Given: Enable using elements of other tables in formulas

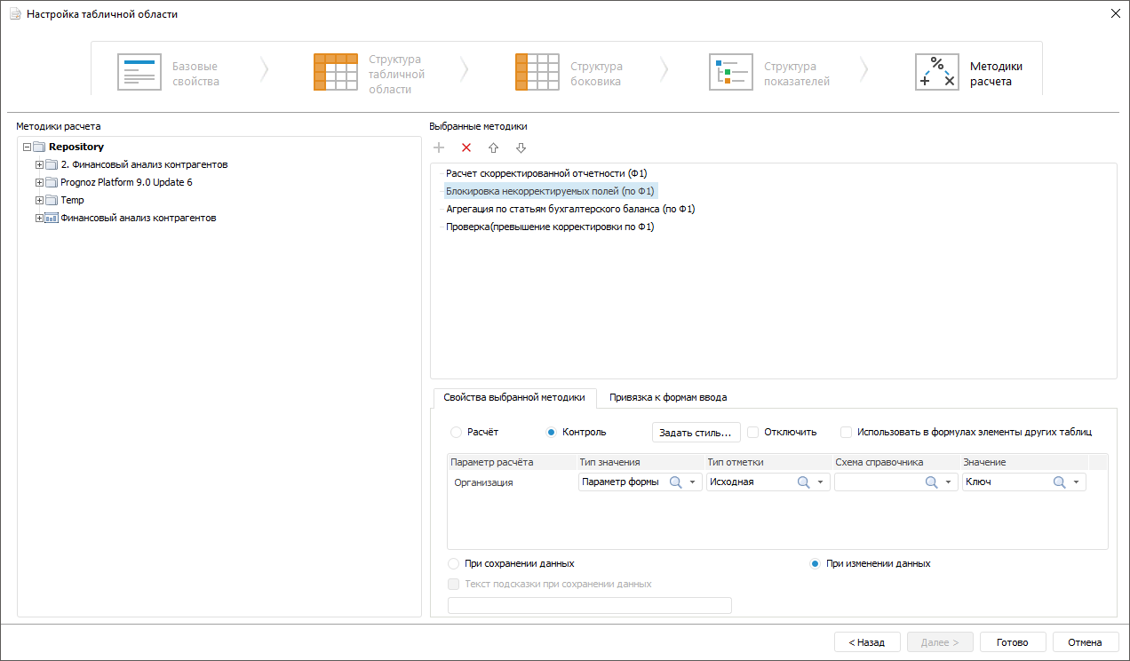Looking at the screenshot, I should (x=847, y=433).
